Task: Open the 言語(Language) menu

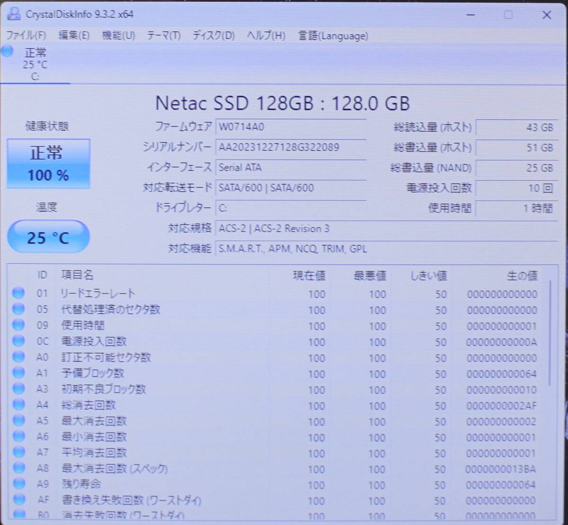Action: 333,36
